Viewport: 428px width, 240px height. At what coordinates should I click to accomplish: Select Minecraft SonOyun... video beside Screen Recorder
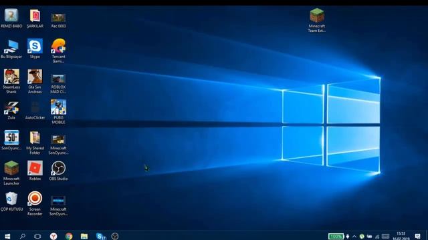point(58,206)
